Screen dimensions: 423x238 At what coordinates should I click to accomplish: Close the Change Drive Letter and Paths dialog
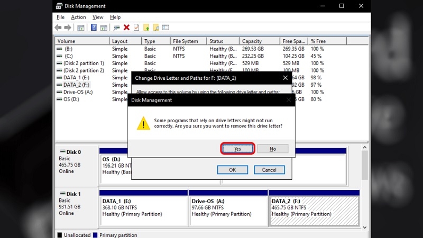click(285, 78)
